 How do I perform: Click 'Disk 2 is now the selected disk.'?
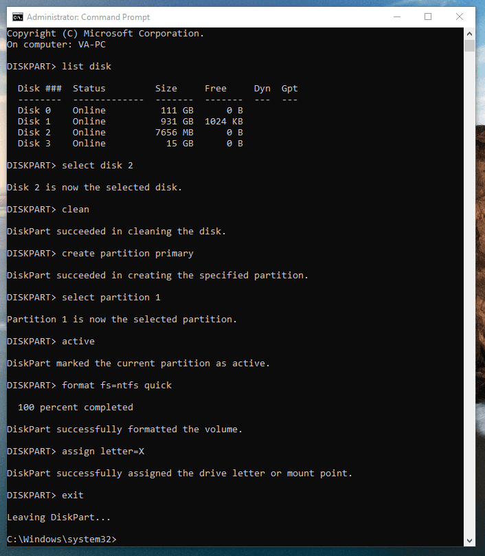tap(95, 188)
